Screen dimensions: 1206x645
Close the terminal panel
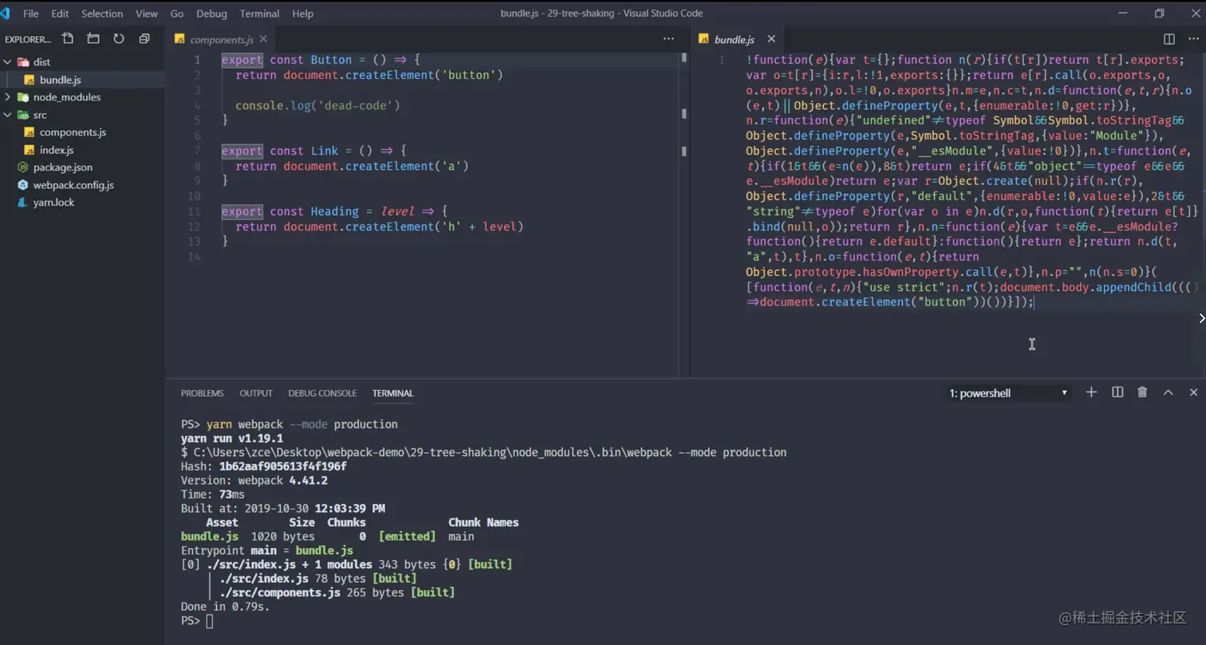click(1193, 392)
